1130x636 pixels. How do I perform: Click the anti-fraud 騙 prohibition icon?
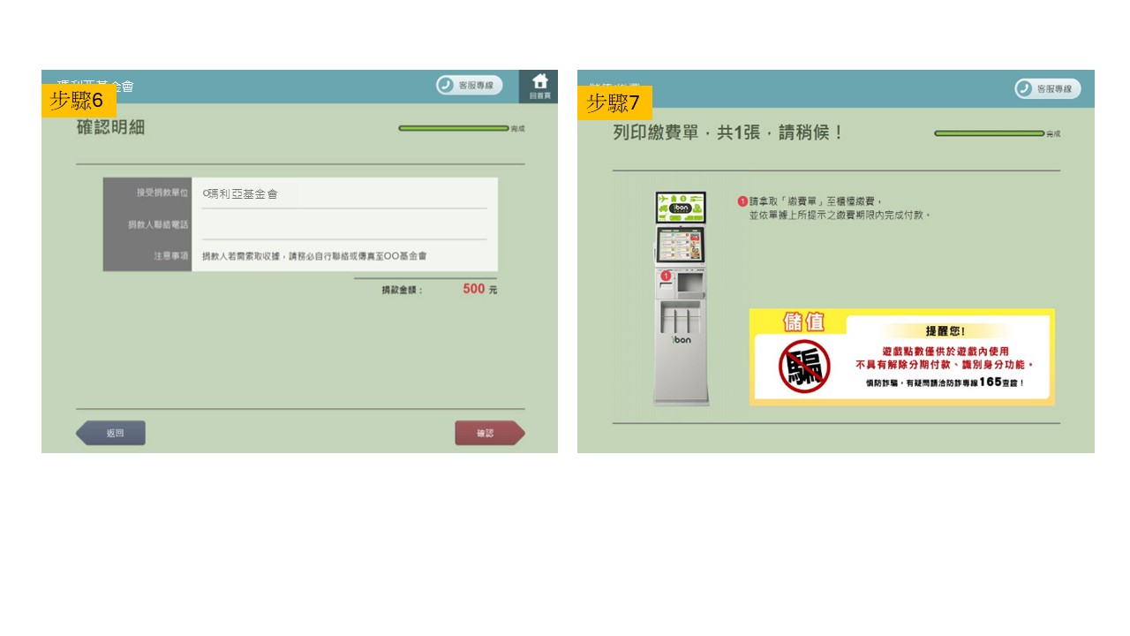tap(803, 366)
